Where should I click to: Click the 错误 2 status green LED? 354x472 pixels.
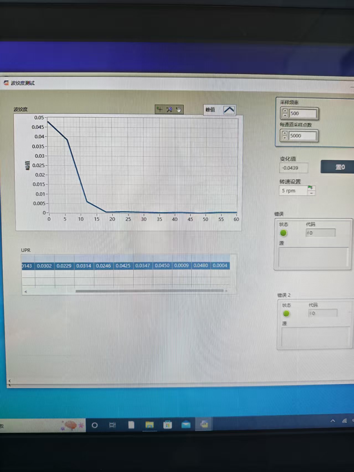tap(286, 313)
